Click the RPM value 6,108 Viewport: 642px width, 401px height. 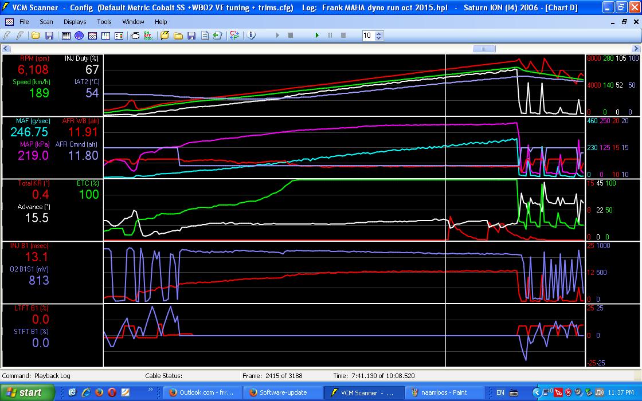[33, 69]
